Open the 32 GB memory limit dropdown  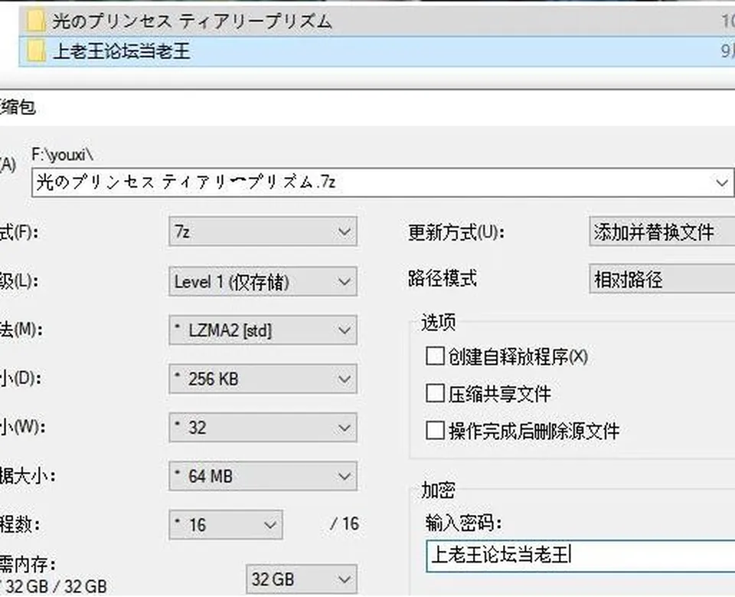click(302, 579)
